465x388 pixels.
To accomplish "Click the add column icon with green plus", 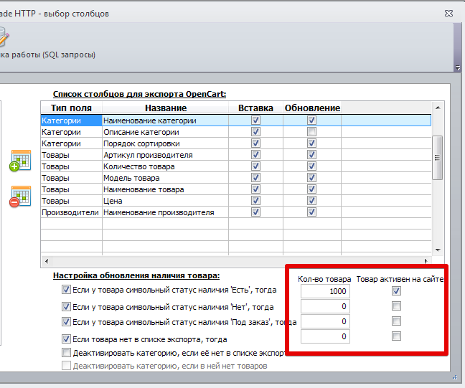I will [20, 161].
